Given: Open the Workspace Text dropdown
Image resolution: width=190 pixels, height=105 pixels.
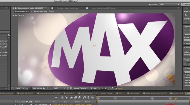Looking at the screenshot, I should [x=169, y=4].
